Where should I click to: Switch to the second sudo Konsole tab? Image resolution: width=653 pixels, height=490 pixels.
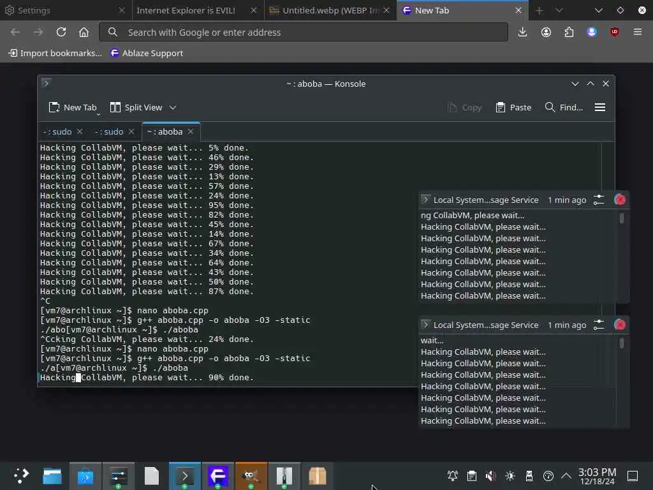point(109,131)
